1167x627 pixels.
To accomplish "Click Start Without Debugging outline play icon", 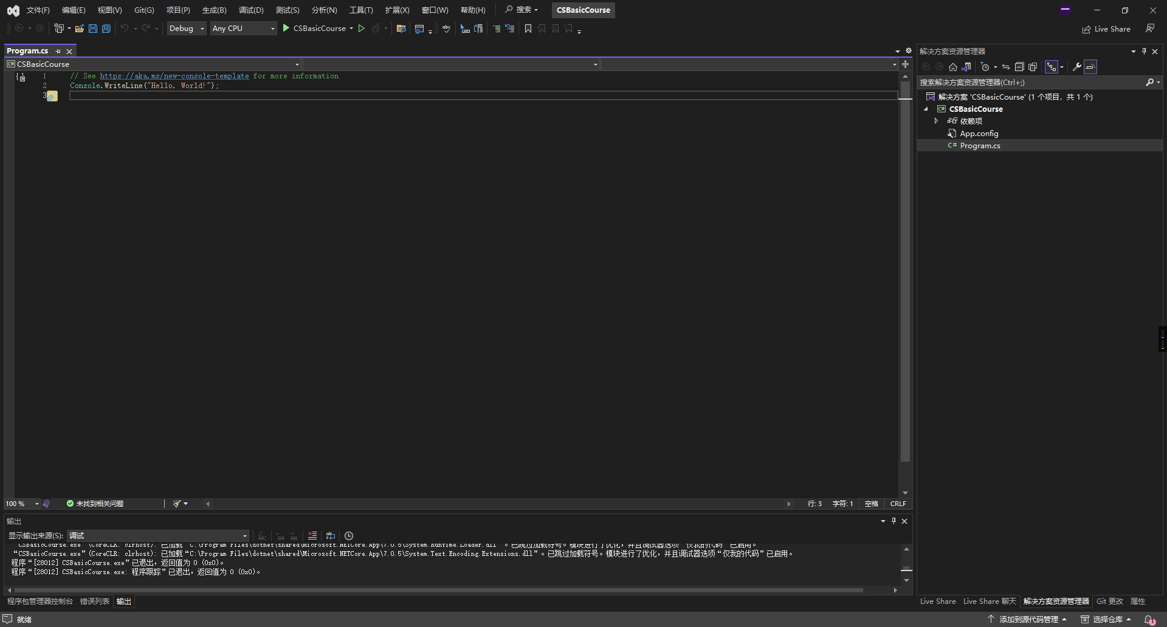I will (361, 29).
